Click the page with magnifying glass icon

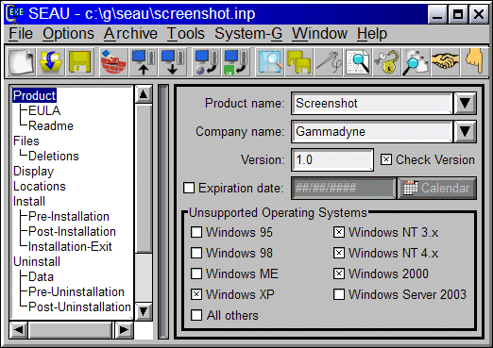pos(358,61)
